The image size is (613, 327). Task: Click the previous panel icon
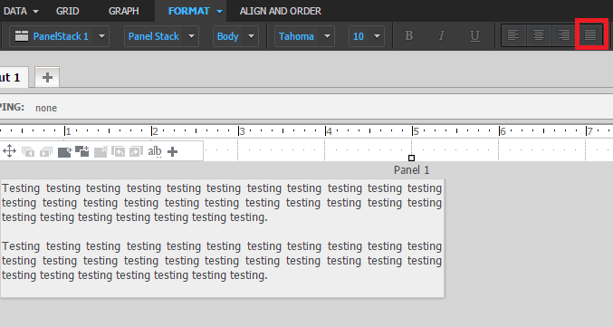click(x=28, y=151)
